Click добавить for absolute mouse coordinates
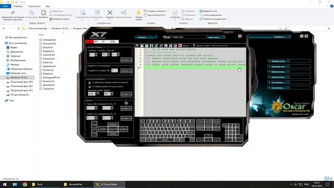This screenshot has width=334, height=188. click(x=126, y=108)
